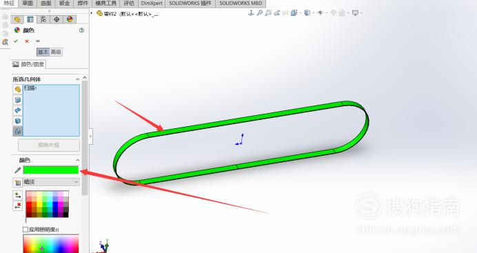Click the scroll-up arrow of the panel
The height and width of the screenshot is (253, 477).
pos(85,77)
